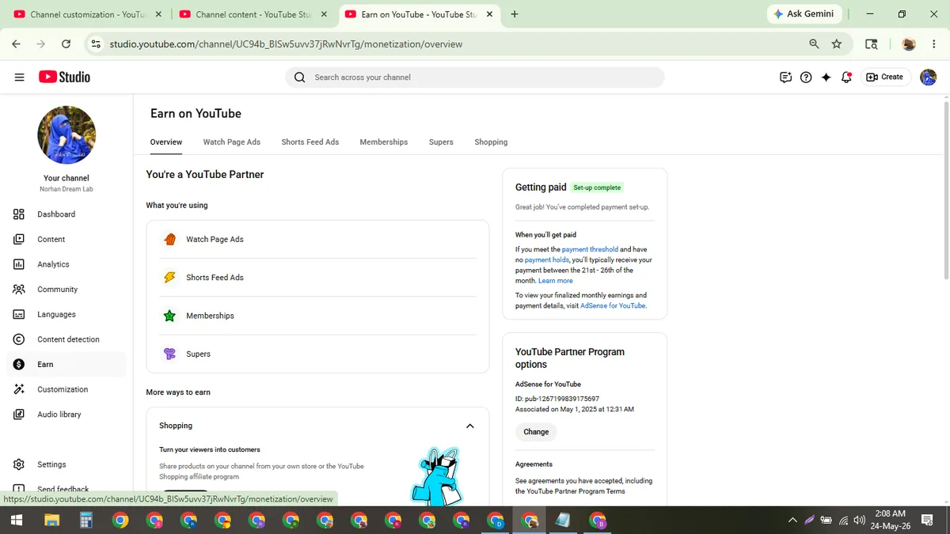Open the comments feedback icon in header
Viewport: 950px width, 534px height.
785,77
